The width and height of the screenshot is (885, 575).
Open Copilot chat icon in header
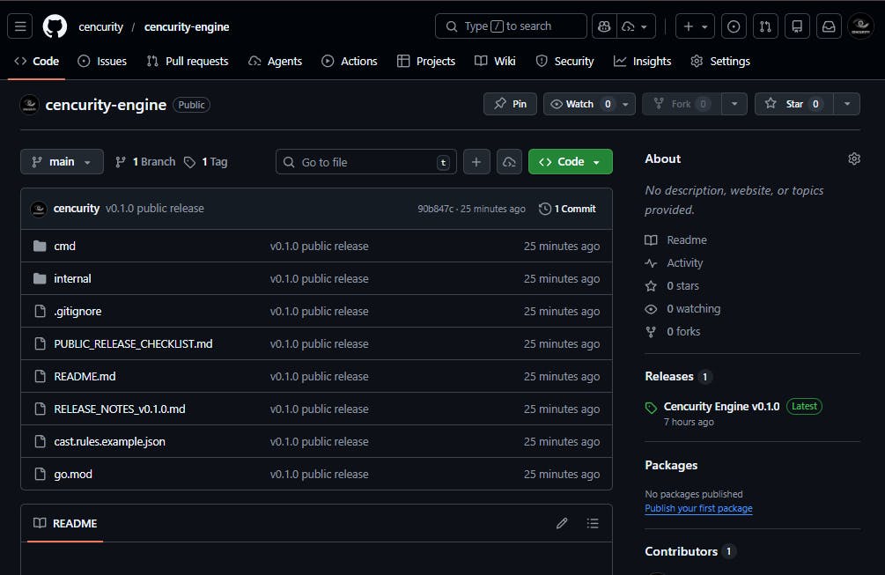click(x=604, y=26)
